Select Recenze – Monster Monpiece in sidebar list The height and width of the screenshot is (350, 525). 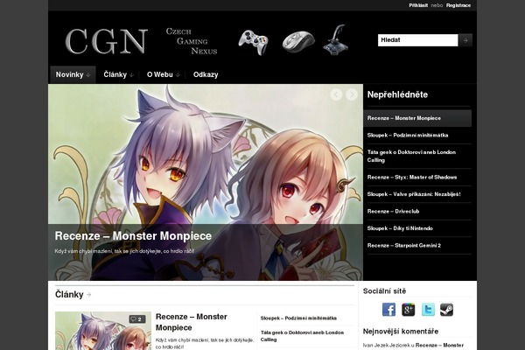[x=417, y=118]
